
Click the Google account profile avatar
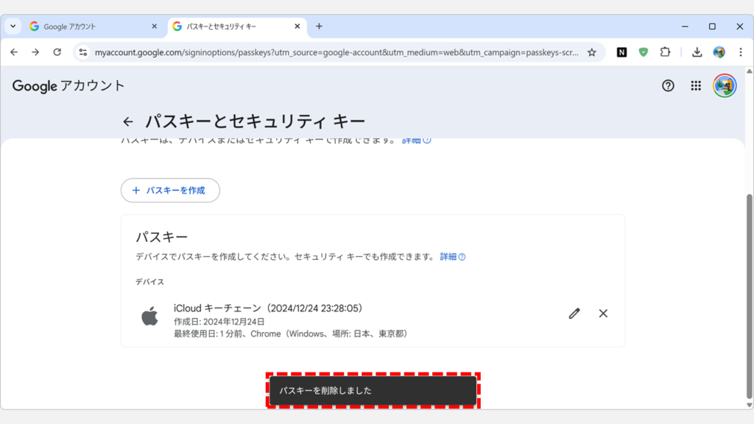725,85
